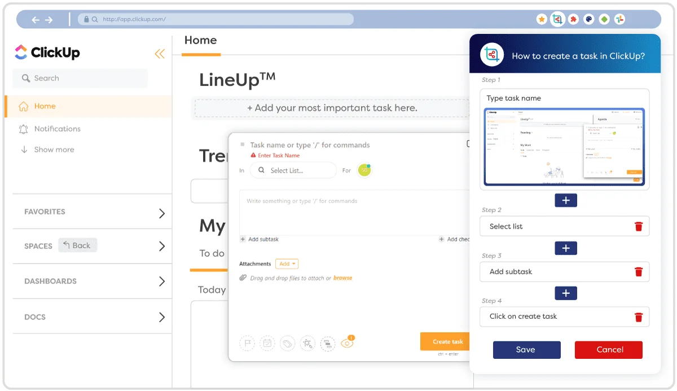Image resolution: width=677 pixels, height=391 pixels.
Task: Collapse the sidebar with double chevron
Action: pos(160,54)
